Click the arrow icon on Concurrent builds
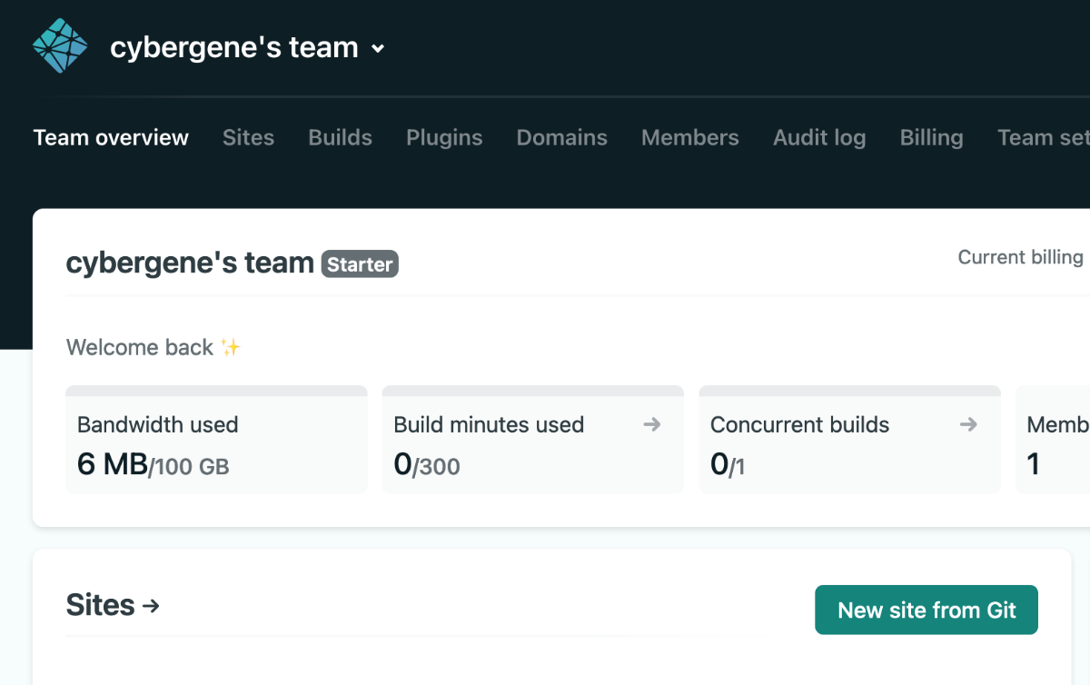 coord(968,423)
